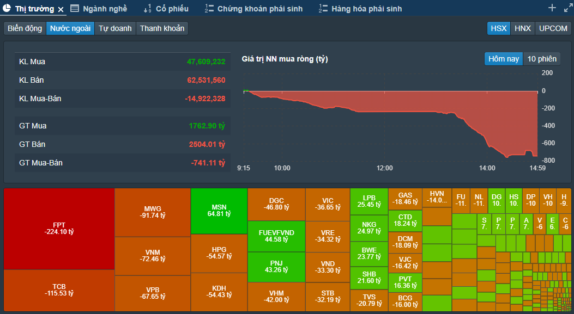Expand panel to fullscreen with arrows icon
The image size is (574, 314).
[567, 8]
